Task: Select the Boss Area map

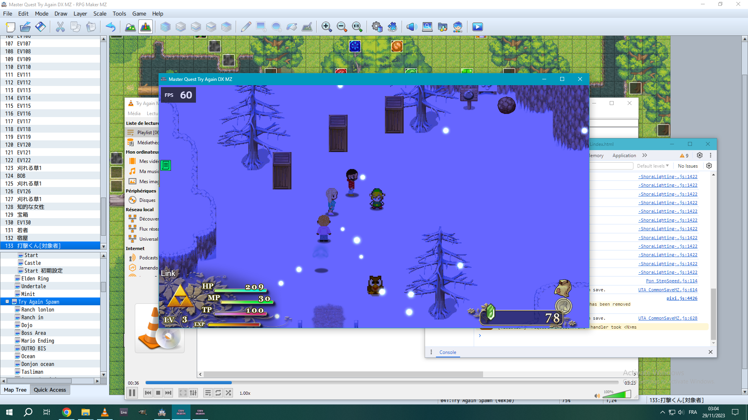Action: pyautogui.click(x=34, y=333)
